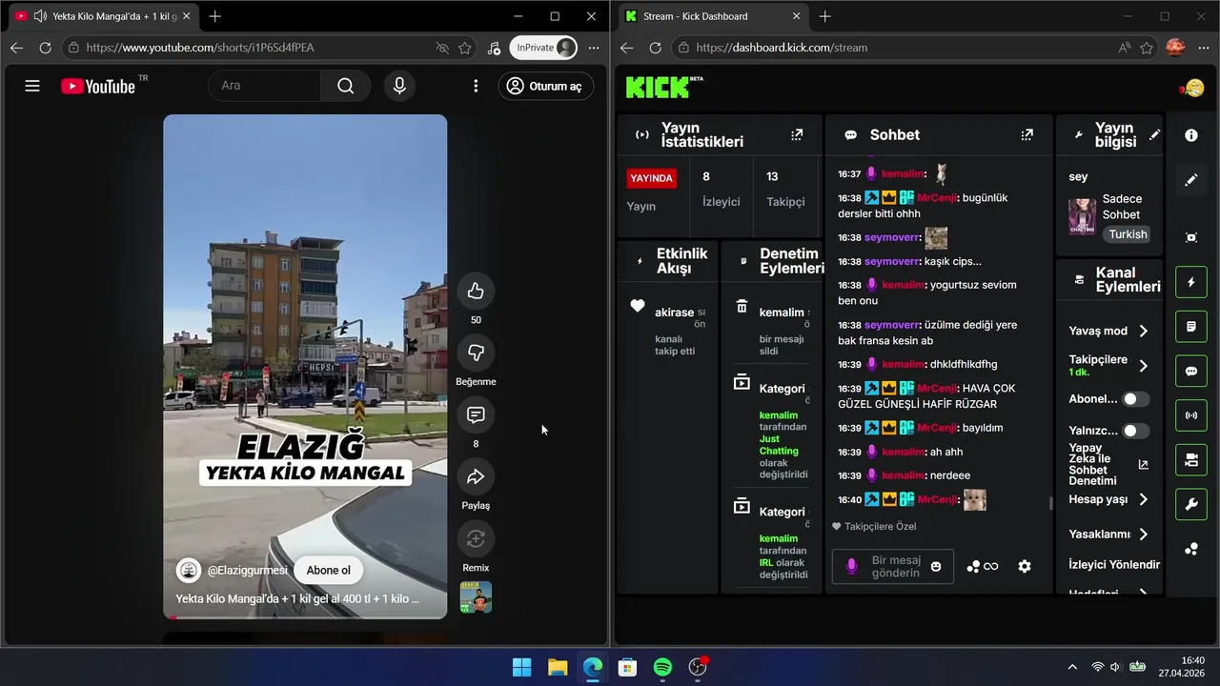Like the YouTube Short with thumbs up

(x=476, y=292)
